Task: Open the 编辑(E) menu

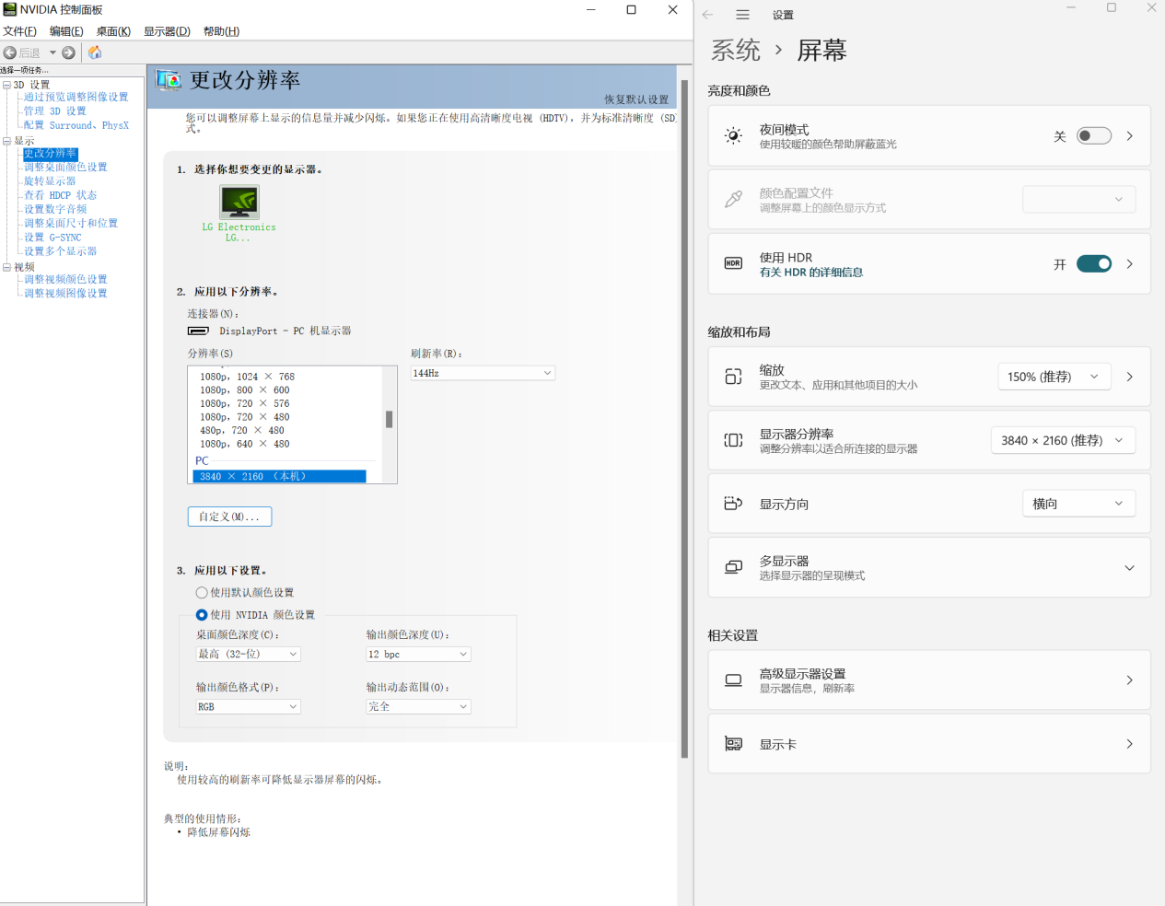Action: coord(66,31)
